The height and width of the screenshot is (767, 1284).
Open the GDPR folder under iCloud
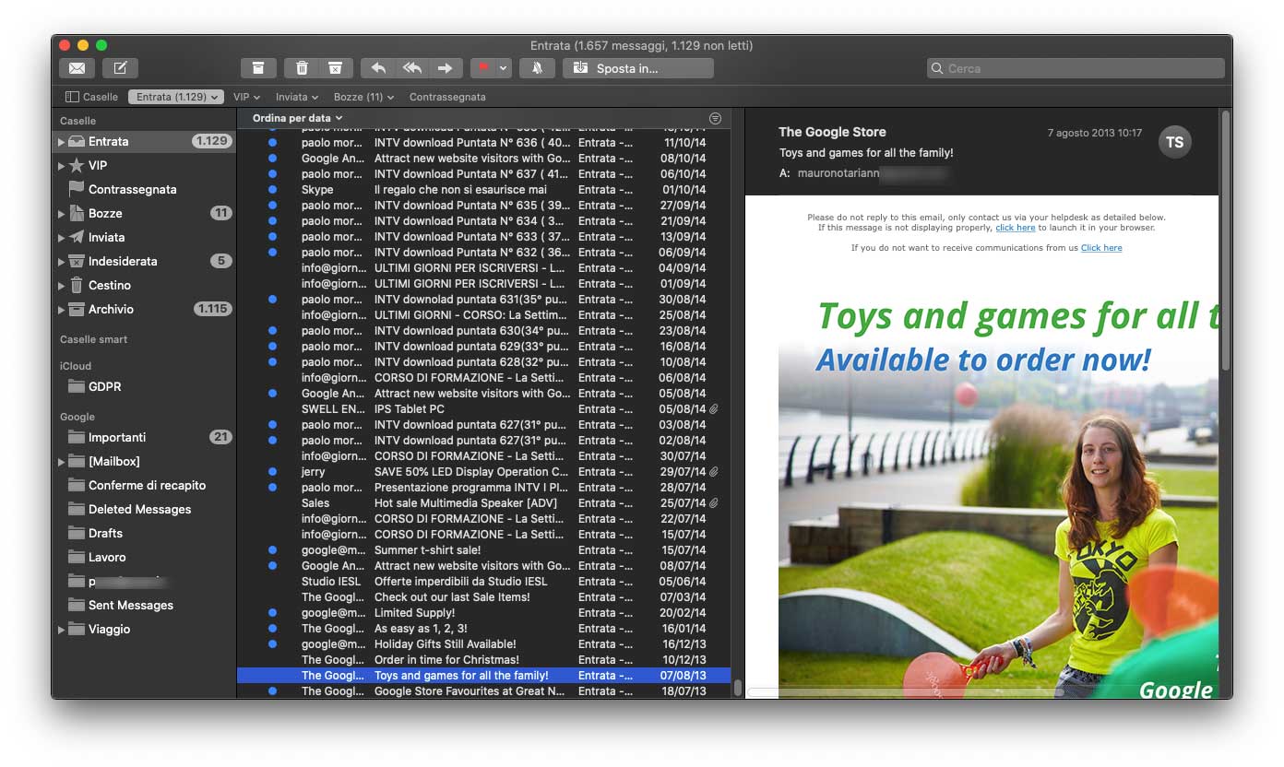pyautogui.click(x=144, y=386)
